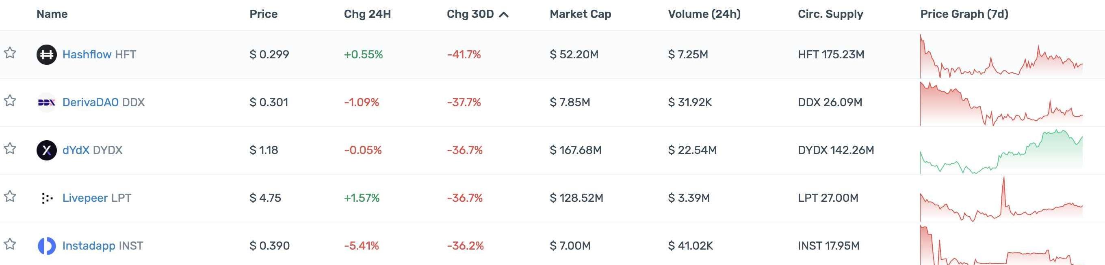The image size is (1105, 265).
Task: Click the DerivaDAO DDX logo icon
Action: click(46, 103)
